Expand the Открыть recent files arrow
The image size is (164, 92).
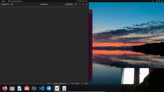[x=8, y=4]
